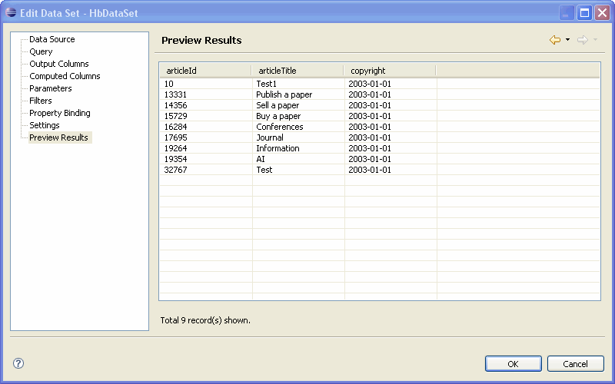The image size is (615, 384).
Task: Open the forward arrow history dropdown
Action: (594, 40)
